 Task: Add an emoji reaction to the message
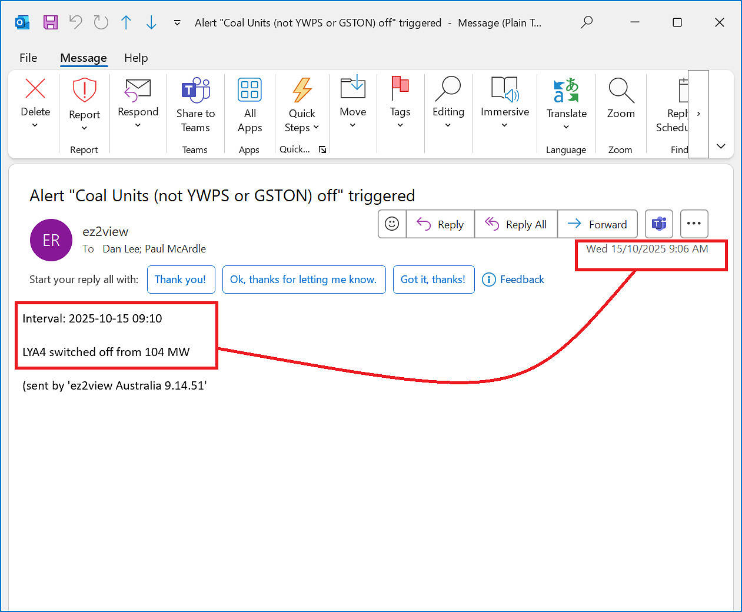(x=392, y=224)
